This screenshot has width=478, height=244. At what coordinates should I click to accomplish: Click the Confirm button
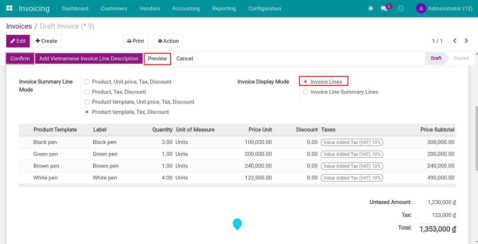tap(20, 58)
